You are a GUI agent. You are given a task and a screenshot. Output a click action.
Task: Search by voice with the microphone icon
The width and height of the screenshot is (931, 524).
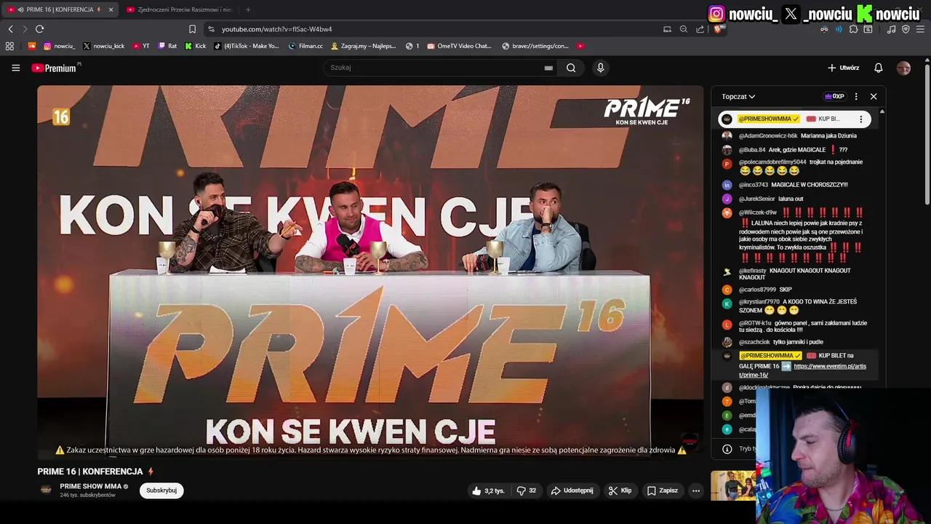(600, 68)
